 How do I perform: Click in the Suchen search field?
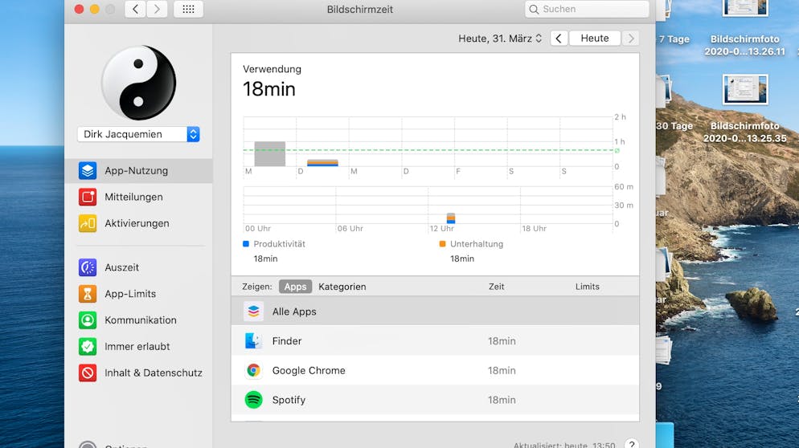click(587, 9)
